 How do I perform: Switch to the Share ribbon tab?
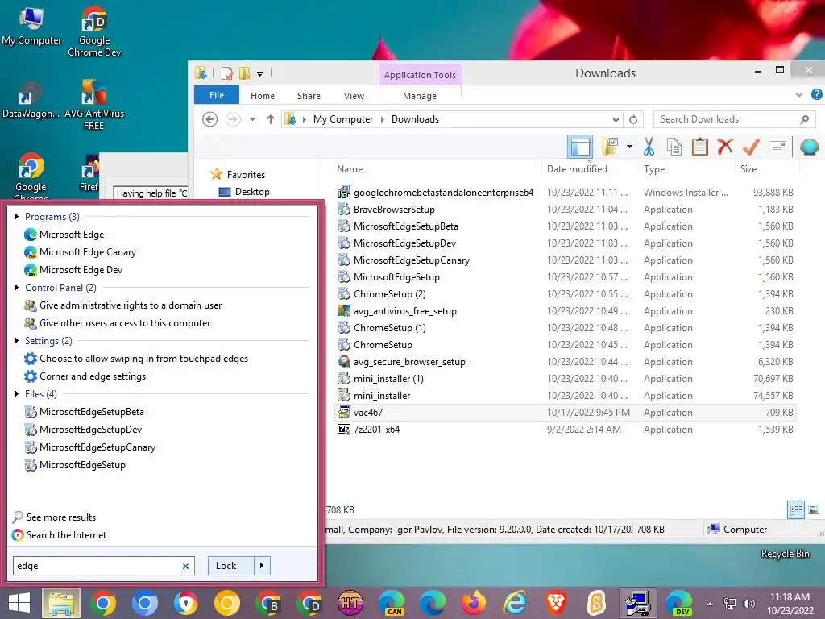[x=309, y=96]
